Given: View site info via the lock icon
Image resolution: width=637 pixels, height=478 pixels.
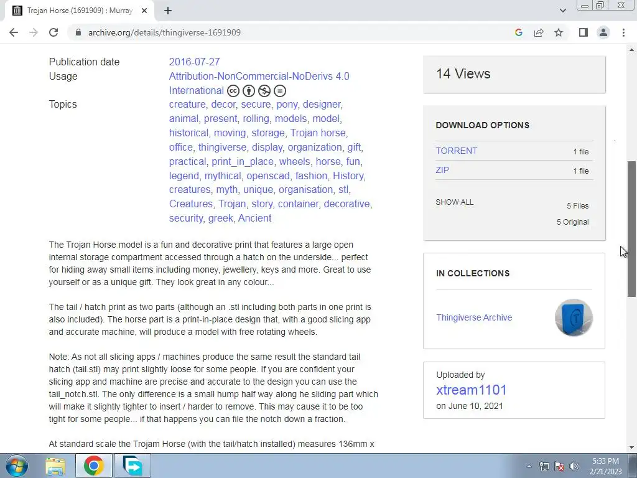Looking at the screenshot, I should 78,32.
